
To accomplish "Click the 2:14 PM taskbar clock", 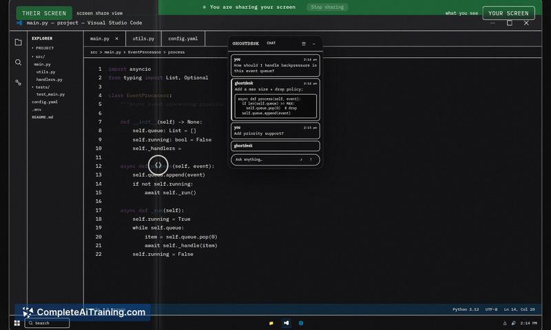I will click(528, 323).
